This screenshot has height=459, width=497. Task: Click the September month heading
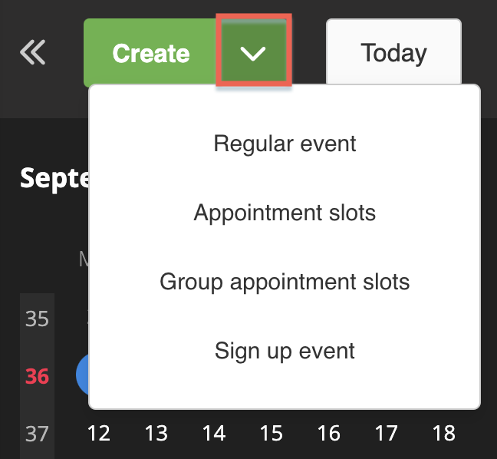55,178
